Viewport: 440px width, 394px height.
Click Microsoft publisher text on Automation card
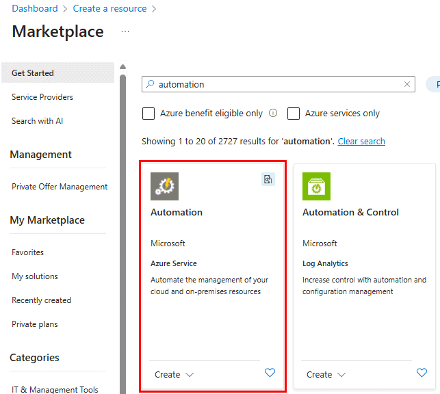point(168,244)
